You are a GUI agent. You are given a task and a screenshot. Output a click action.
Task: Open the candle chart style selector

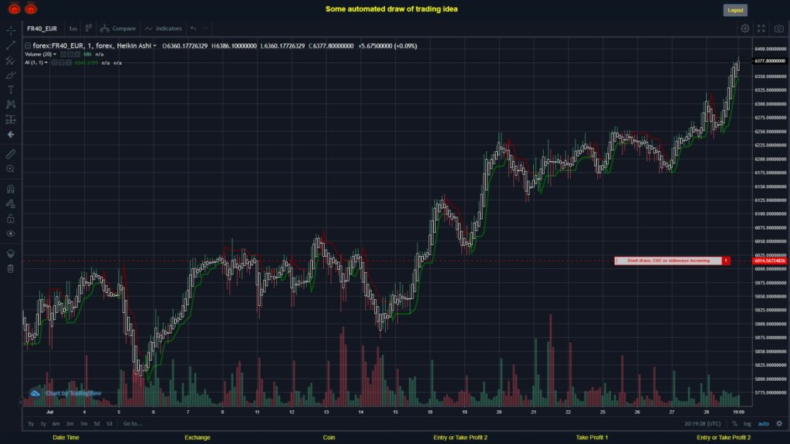88,29
